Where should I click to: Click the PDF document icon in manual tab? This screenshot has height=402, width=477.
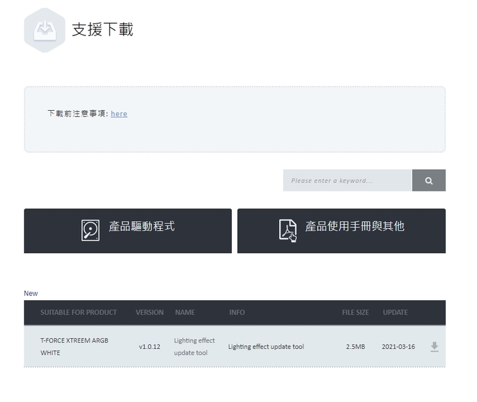pos(288,230)
